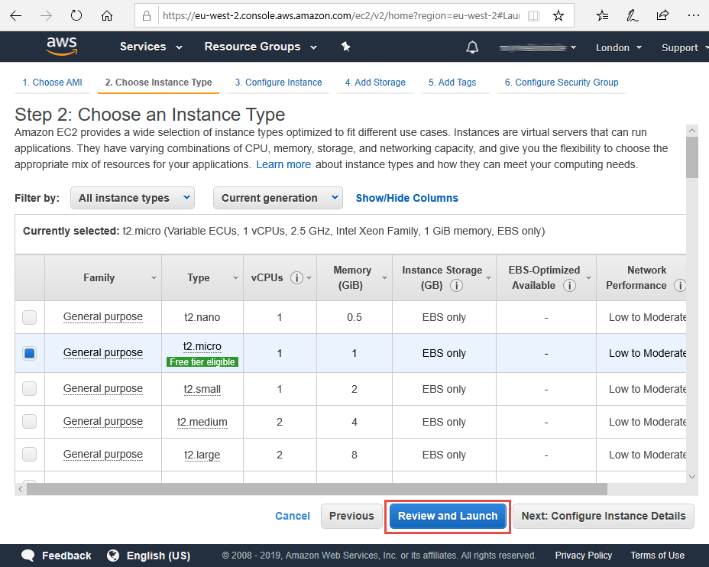Click Free tier eligible badge

(x=202, y=362)
